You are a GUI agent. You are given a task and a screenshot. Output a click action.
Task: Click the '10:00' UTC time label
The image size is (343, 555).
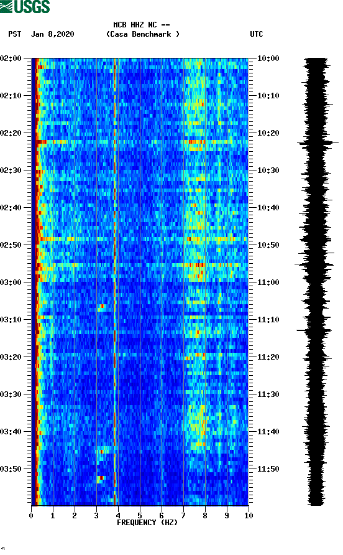coord(268,58)
